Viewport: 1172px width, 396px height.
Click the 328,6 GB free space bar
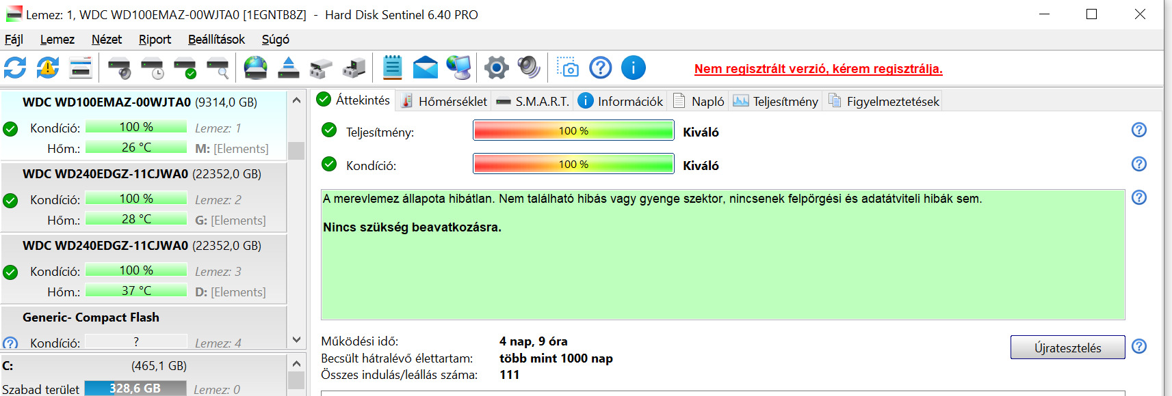135,388
